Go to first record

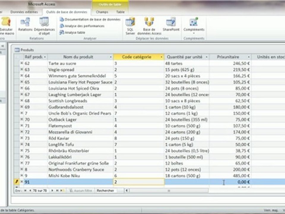point(25,191)
